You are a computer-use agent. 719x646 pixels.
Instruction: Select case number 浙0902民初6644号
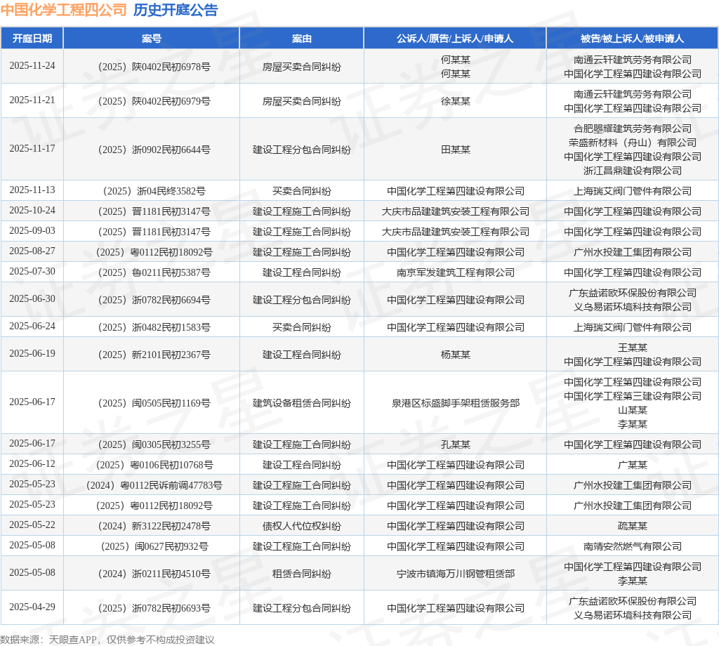154,150
